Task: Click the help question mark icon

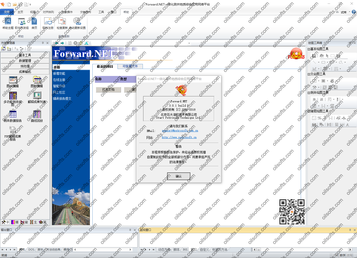Action: click(x=354, y=12)
